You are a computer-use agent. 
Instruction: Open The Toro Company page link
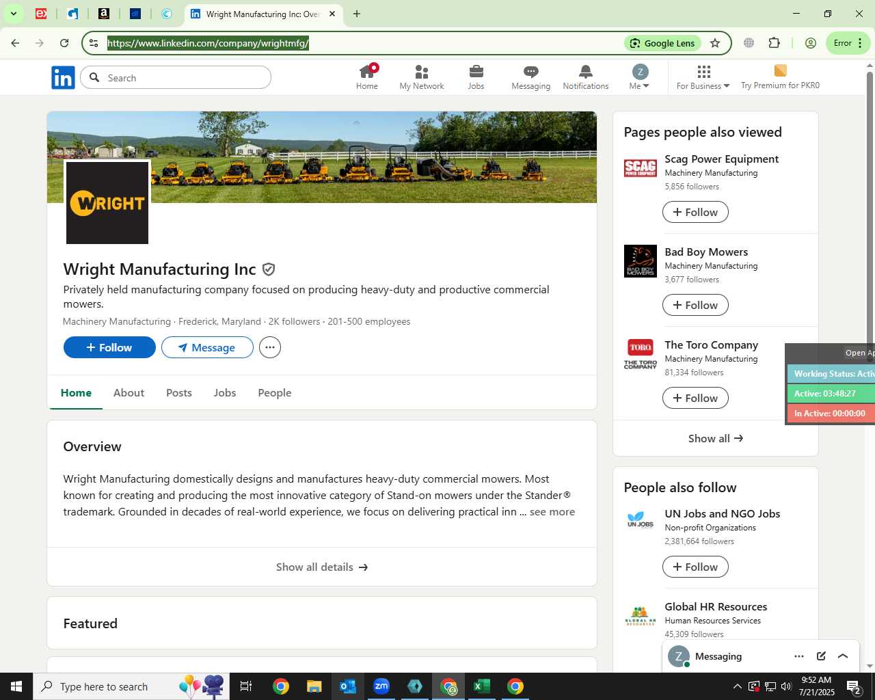[711, 345]
